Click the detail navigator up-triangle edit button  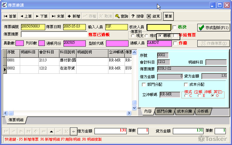(x=51, y=131)
